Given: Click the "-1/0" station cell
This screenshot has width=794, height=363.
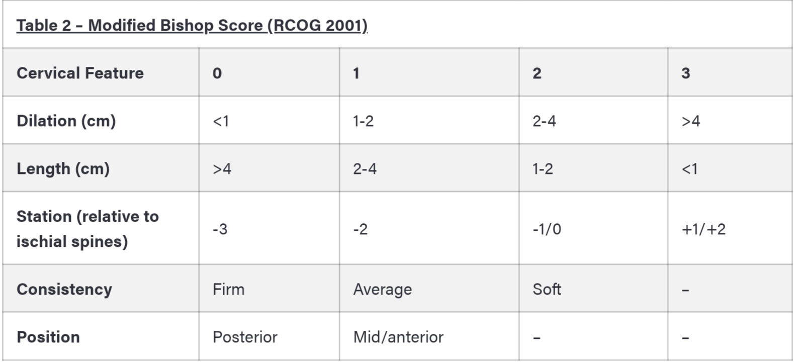Looking at the screenshot, I should tap(547, 229).
